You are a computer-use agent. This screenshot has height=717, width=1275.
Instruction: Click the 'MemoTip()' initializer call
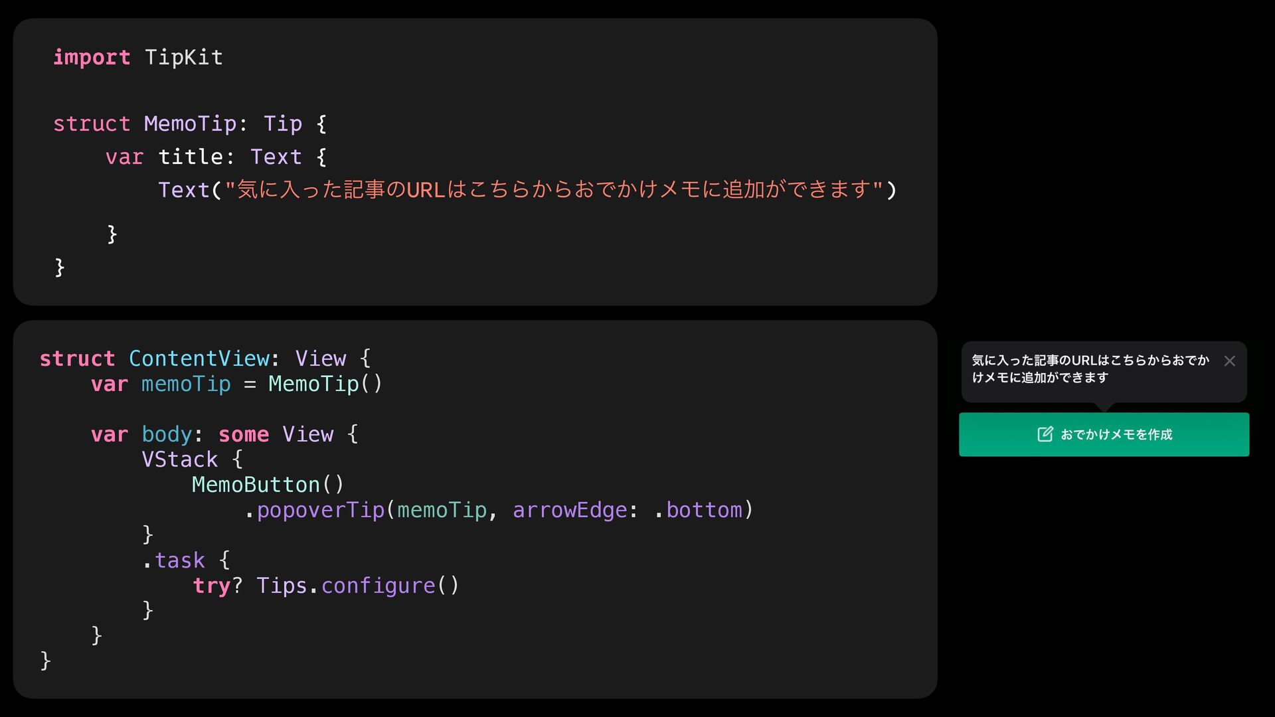pyautogui.click(x=325, y=384)
